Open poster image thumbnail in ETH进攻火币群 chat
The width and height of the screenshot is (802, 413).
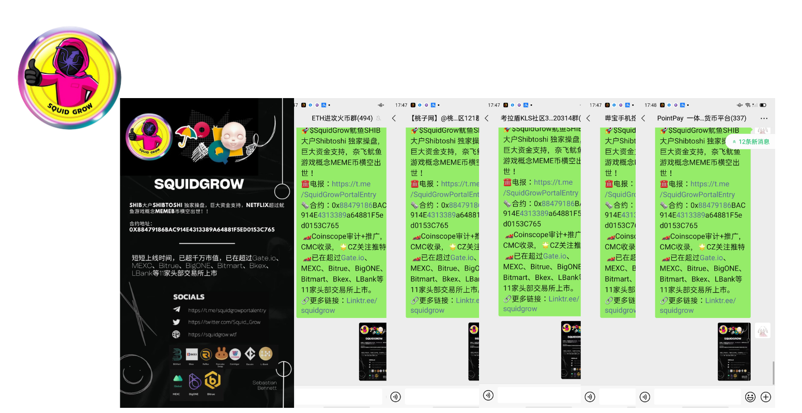pos(373,352)
